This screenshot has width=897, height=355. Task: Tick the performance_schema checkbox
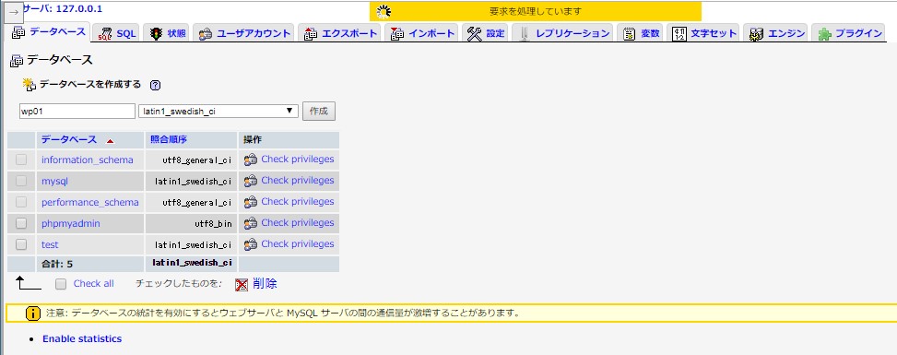click(x=21, y=202)
